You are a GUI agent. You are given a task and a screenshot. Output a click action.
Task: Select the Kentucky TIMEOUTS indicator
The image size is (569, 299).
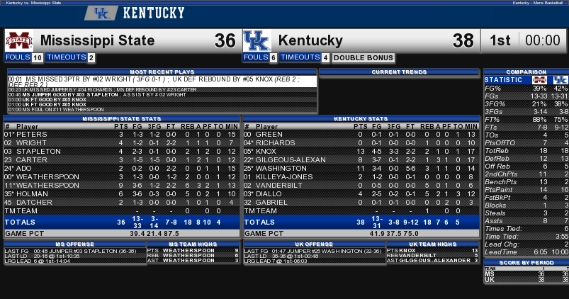(305, 57)
